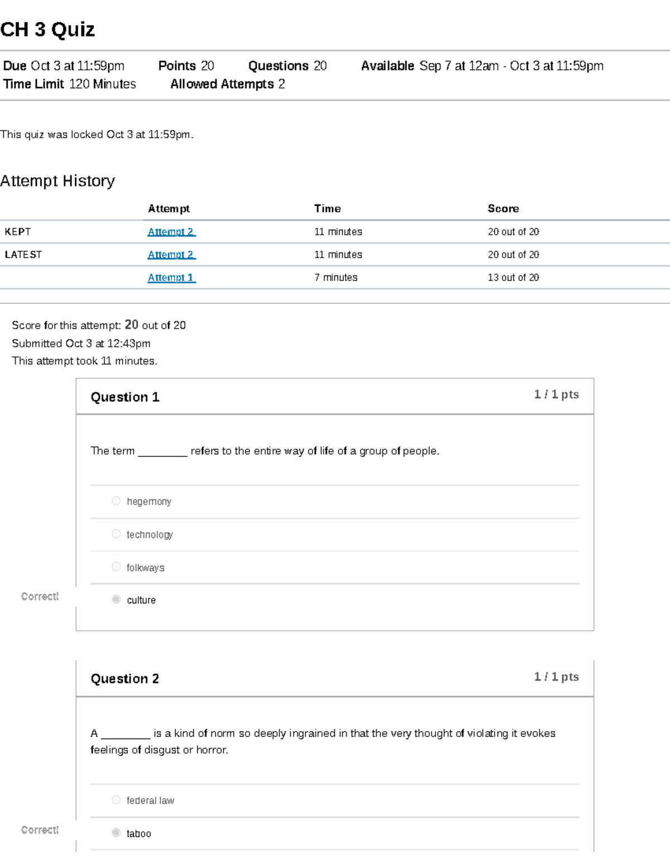
Task: Choose the 'federal law' radio option
Action: (116, 800)
